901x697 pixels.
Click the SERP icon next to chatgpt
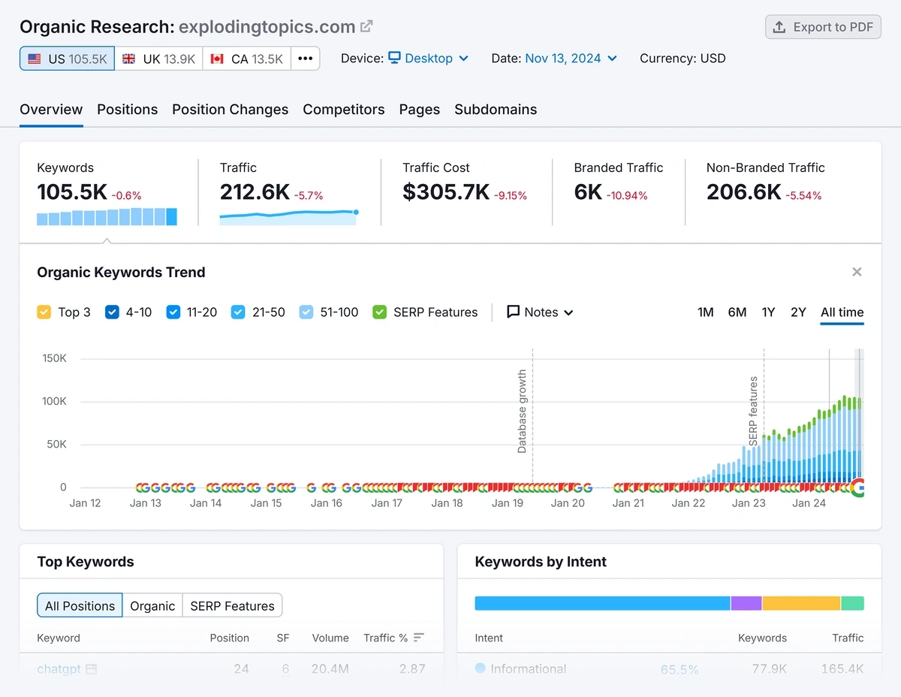point(91,668)
